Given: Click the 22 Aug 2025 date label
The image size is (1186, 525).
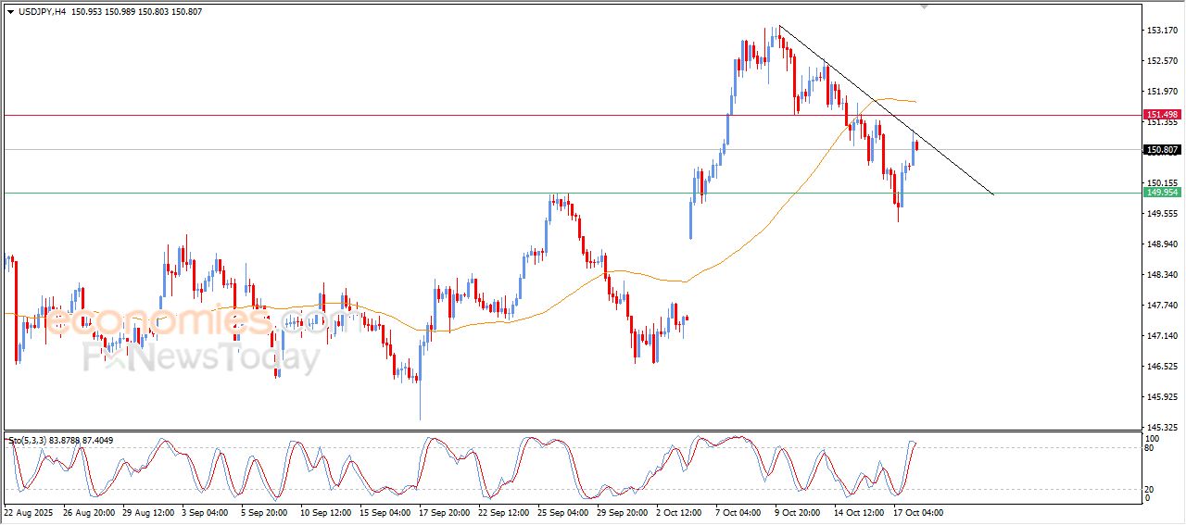Looking at the screenshot, I should coord(29,511).
